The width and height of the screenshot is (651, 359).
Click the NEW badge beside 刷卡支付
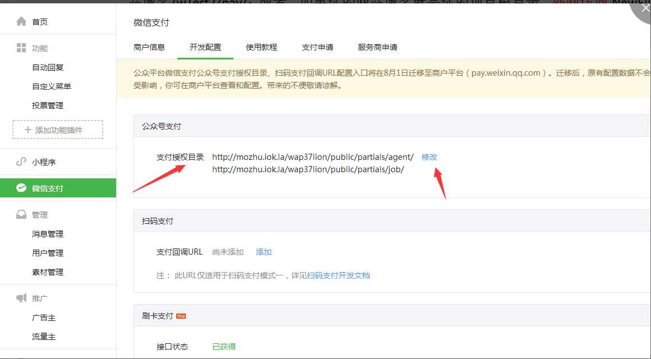tap(181, 316)
